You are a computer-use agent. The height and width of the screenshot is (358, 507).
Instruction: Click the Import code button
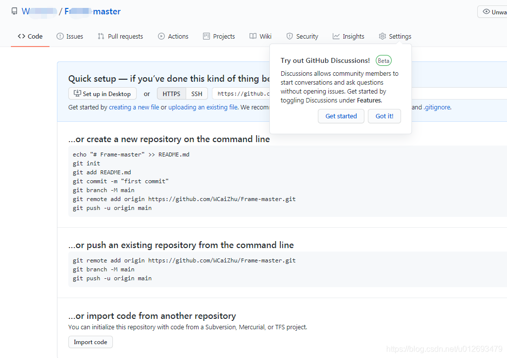91,342
